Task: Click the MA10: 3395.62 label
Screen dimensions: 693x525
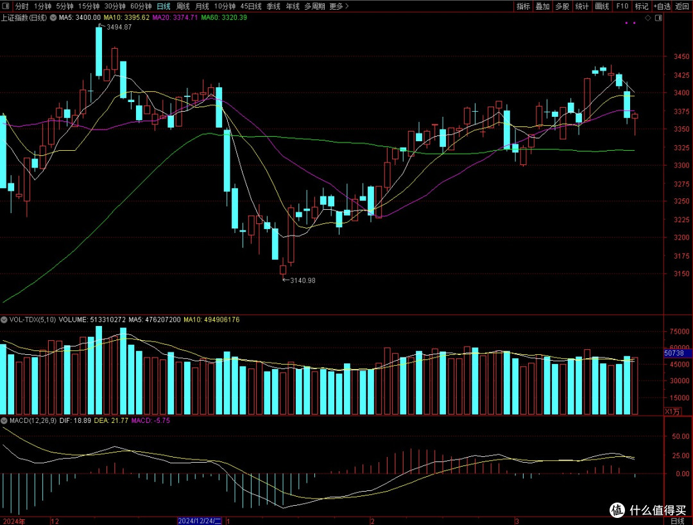Action: point(126,18)
